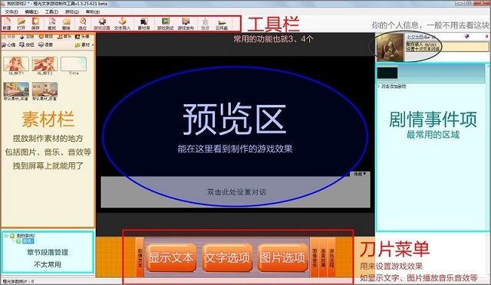Click scroll-up arrow of event list
This screenshot has height=285, width=491.
tap(488, 66)
